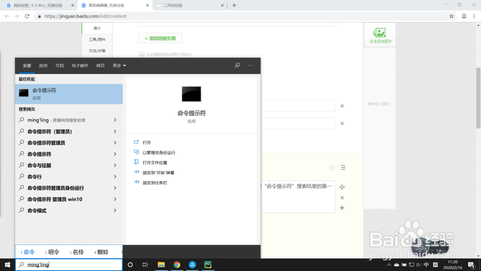
Task: Delete the first tool entry with X
Action: pyautogui.click(x=342, y=106)
